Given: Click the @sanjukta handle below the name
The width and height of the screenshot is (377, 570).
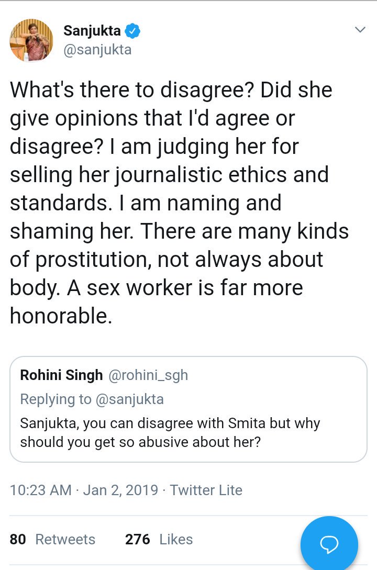Looking at the screenshot, I should point(97,50).
